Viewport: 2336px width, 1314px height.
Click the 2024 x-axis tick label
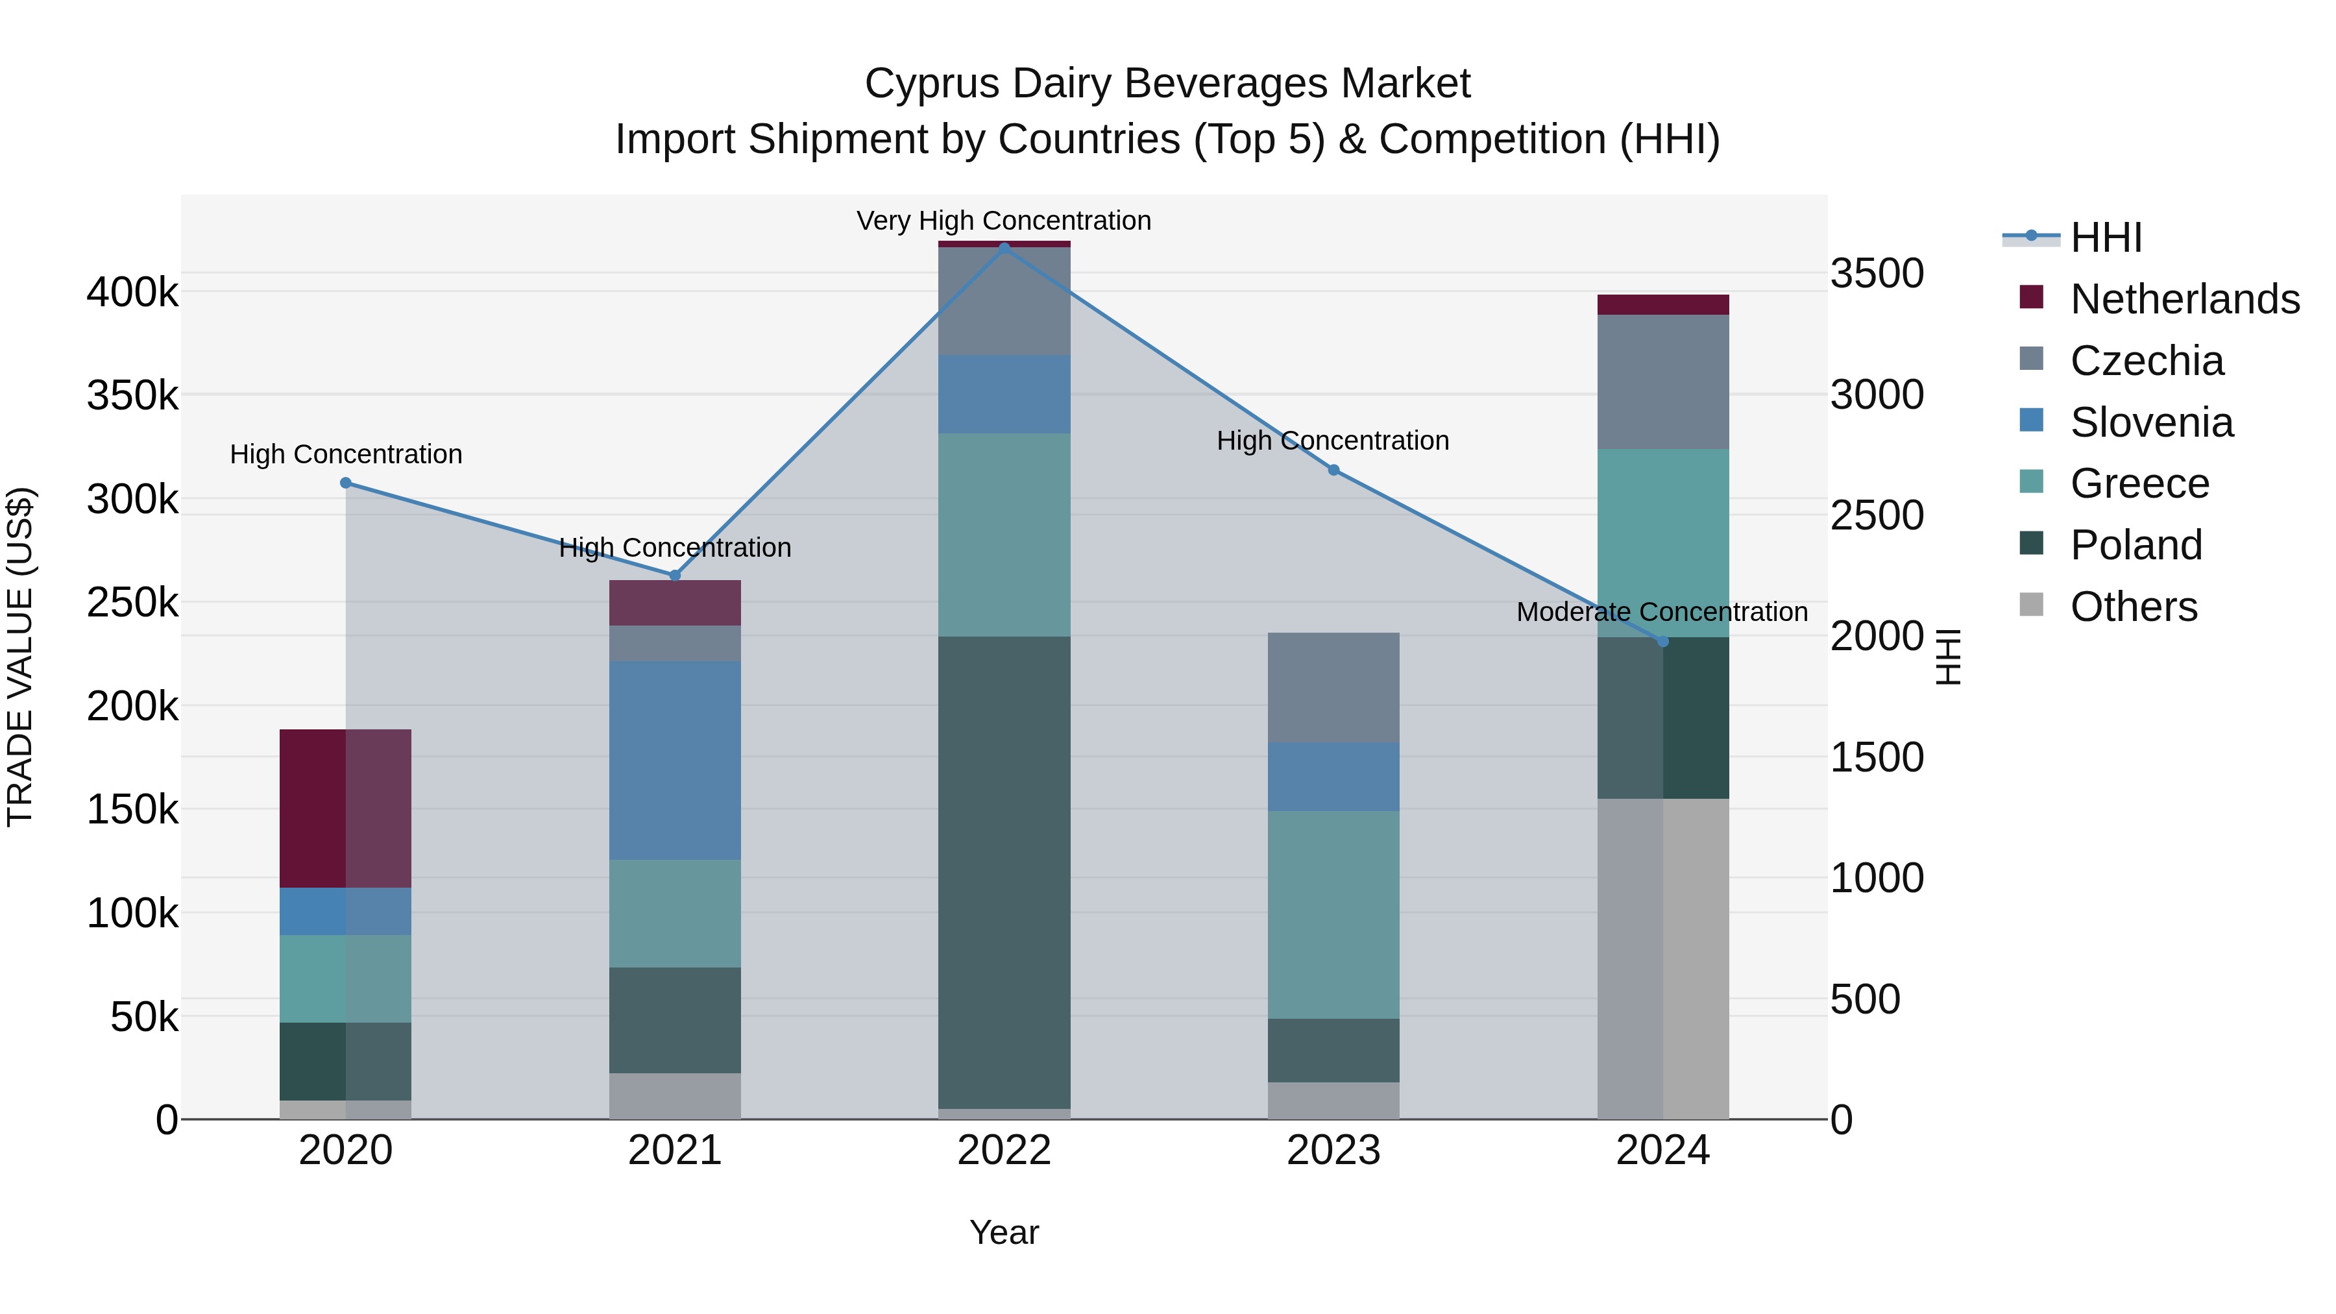(1662, 1150)
